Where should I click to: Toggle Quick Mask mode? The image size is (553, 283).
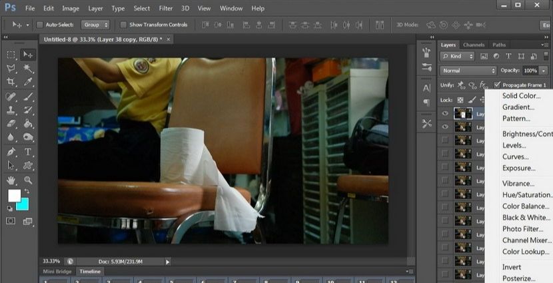click(x=11, y=221)
